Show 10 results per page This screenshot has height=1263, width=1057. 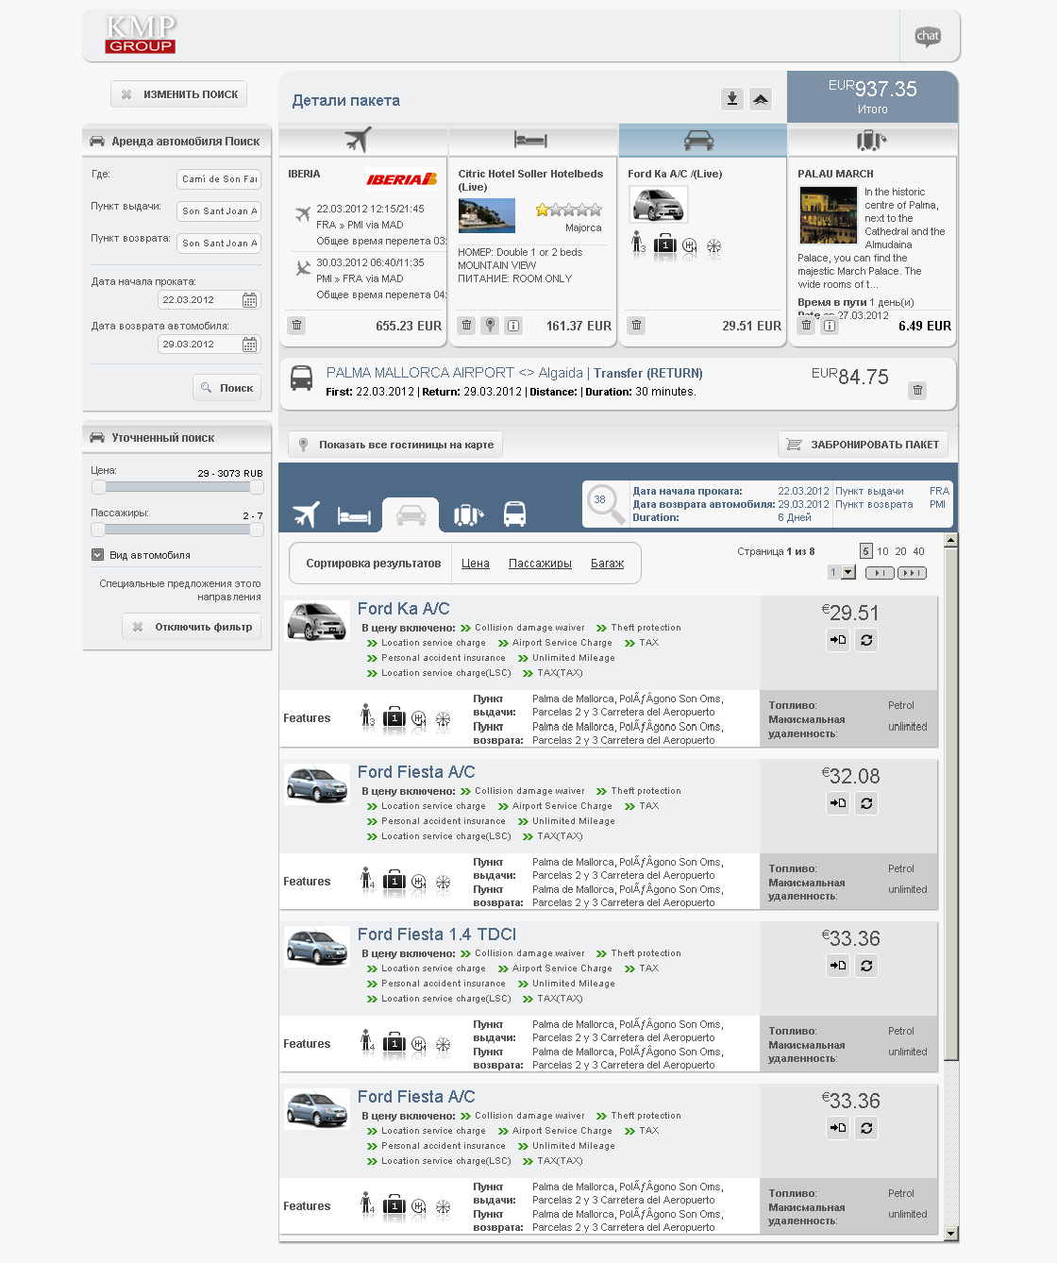882,551
